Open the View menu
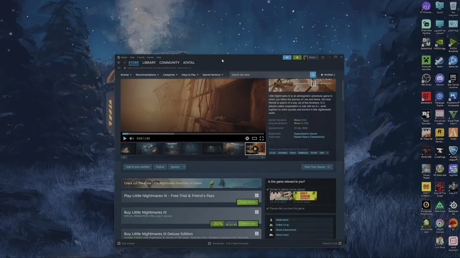 132,57
